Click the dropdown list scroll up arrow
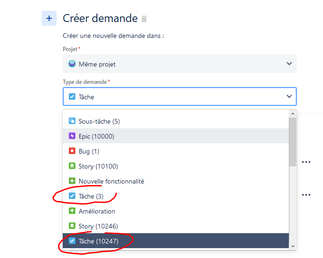Screen dimensions: 323x258 click(x=293, y=113)
